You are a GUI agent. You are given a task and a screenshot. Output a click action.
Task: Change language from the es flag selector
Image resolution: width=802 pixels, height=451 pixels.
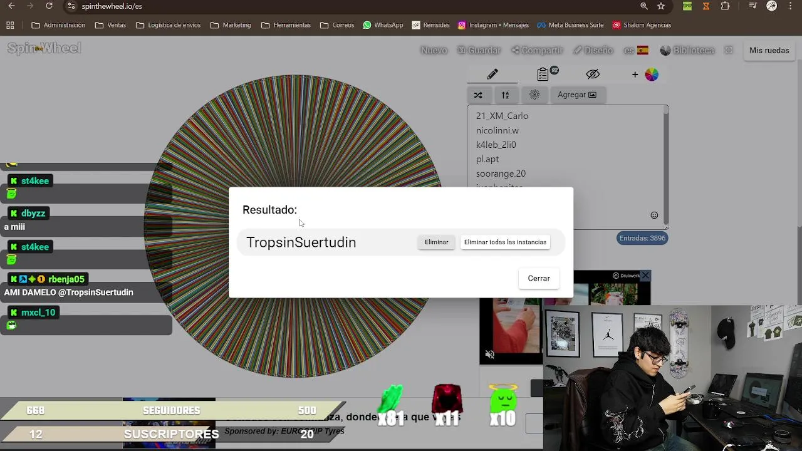636,50
